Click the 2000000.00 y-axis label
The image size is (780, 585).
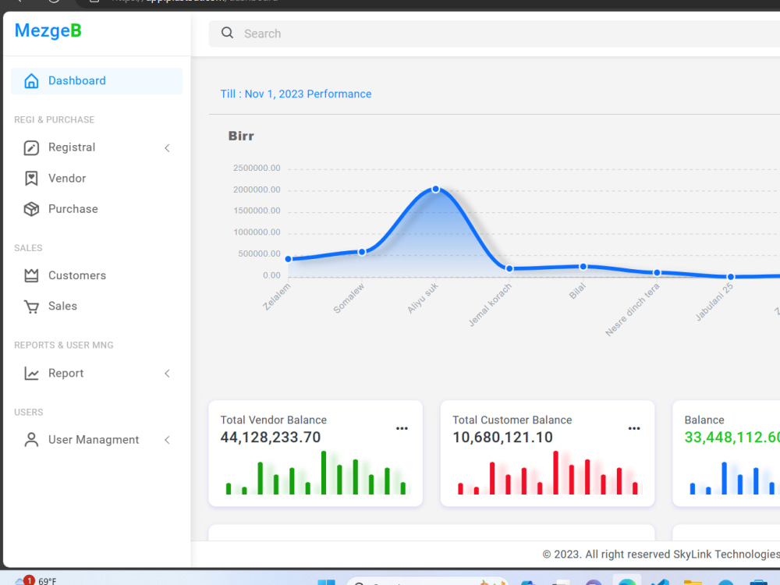257,190
